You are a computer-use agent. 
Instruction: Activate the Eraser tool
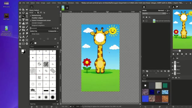click(27, 30)
